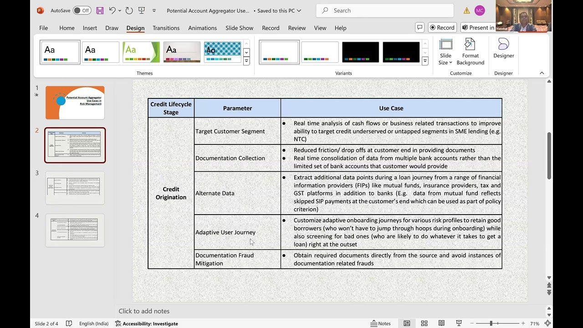Screen dimensions: 583x328
Task: Open Customize Quick Access Toolbar dropdown
Action: (x=154, y=10)
